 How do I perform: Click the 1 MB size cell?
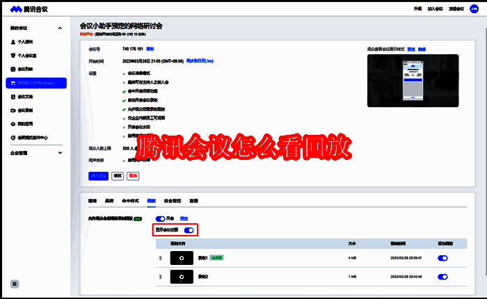(x=352, y=277)
